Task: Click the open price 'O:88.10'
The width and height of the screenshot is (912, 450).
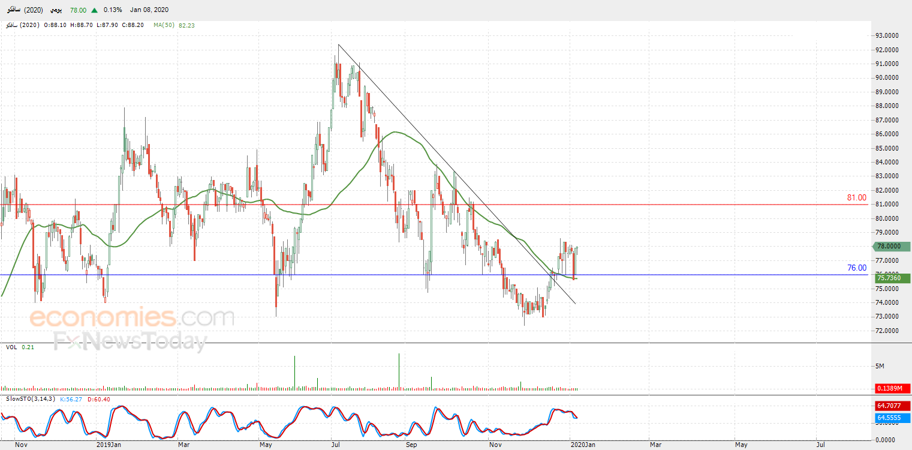Action: [55, 25]
